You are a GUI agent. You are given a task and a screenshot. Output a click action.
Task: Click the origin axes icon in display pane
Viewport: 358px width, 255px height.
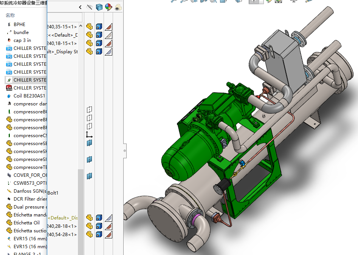(x=89, y=134)
